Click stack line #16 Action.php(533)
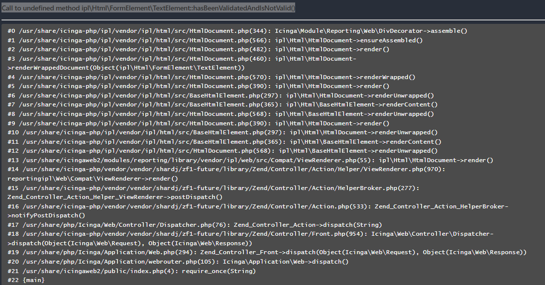 tap(258, 206)
